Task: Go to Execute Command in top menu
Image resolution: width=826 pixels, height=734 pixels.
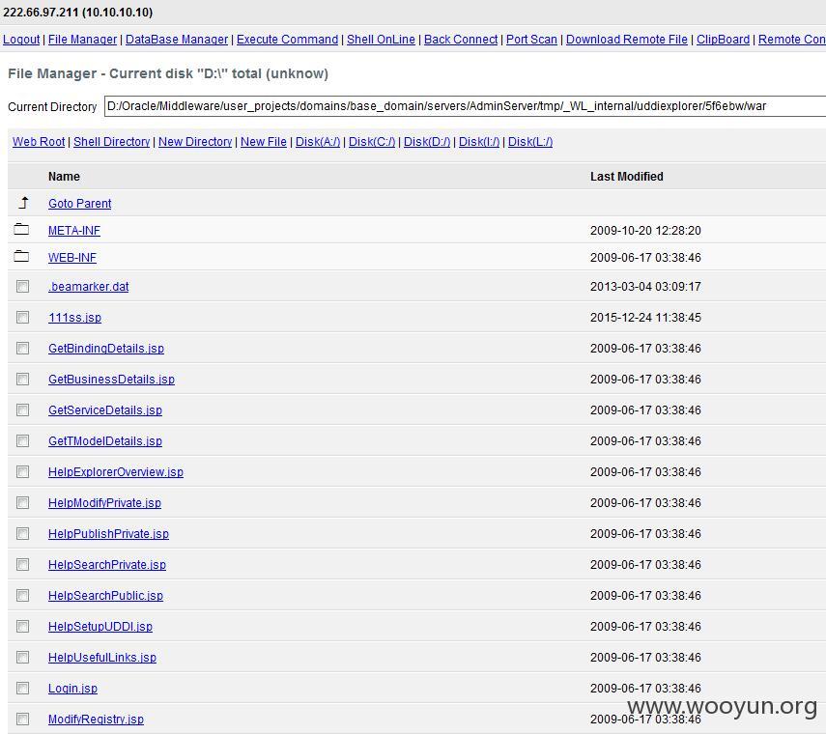Action: click(x=287, y=40)
